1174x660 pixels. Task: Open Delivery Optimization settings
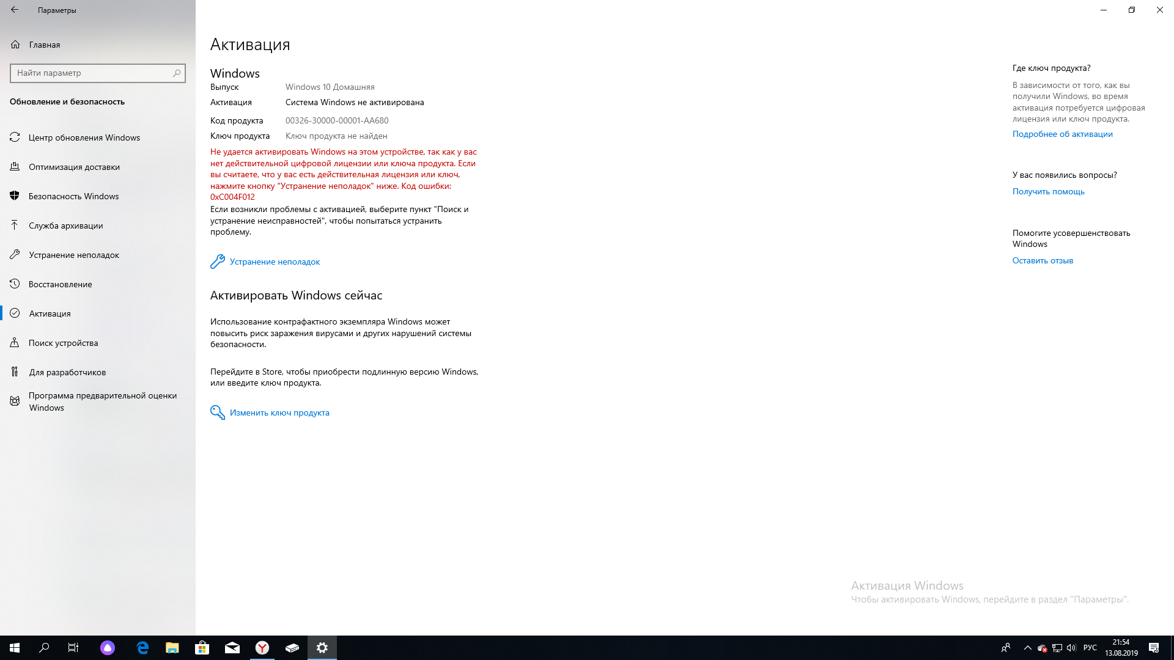point(74,166)
